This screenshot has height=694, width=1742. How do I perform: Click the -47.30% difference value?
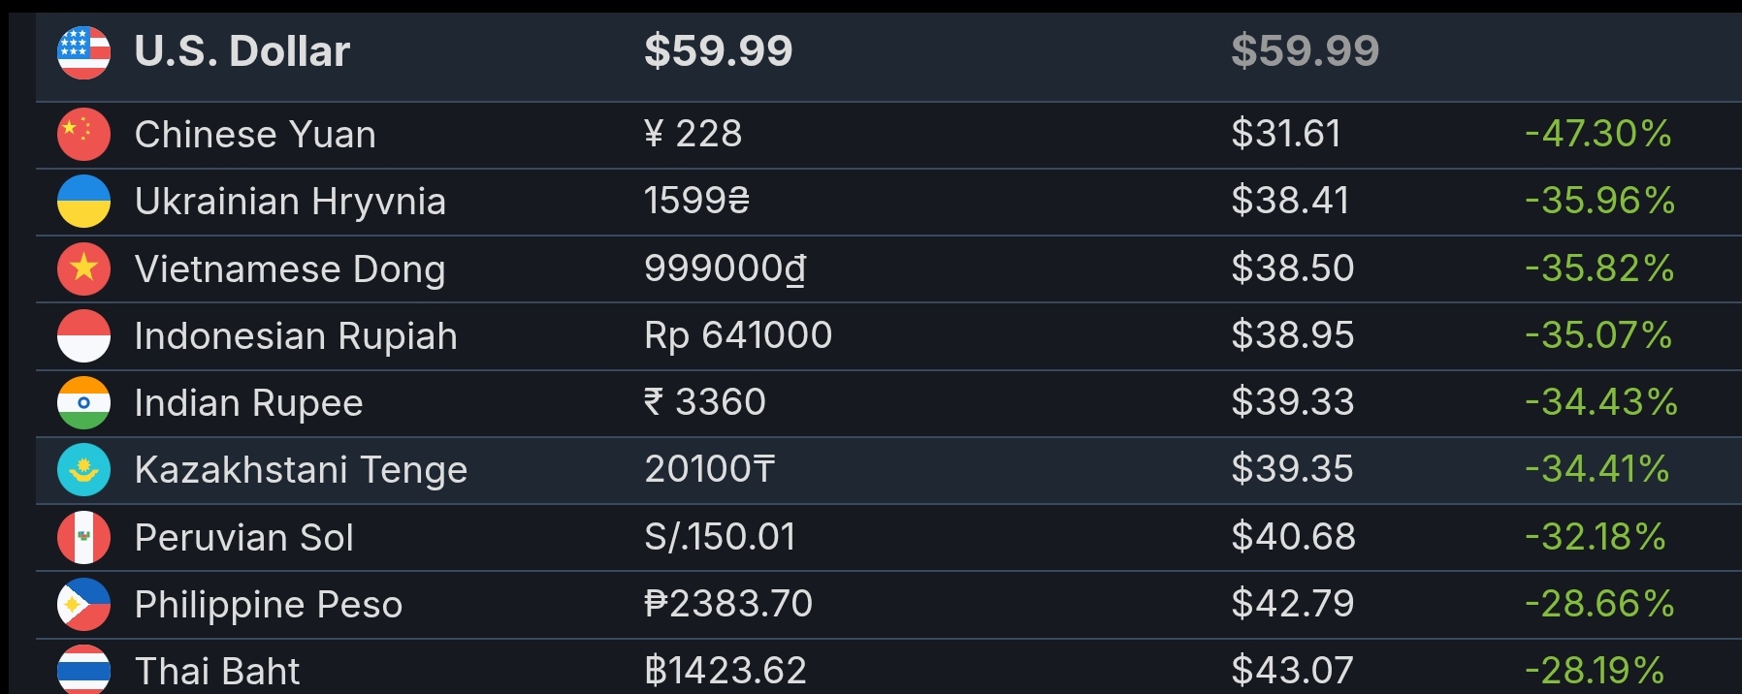1598,134
